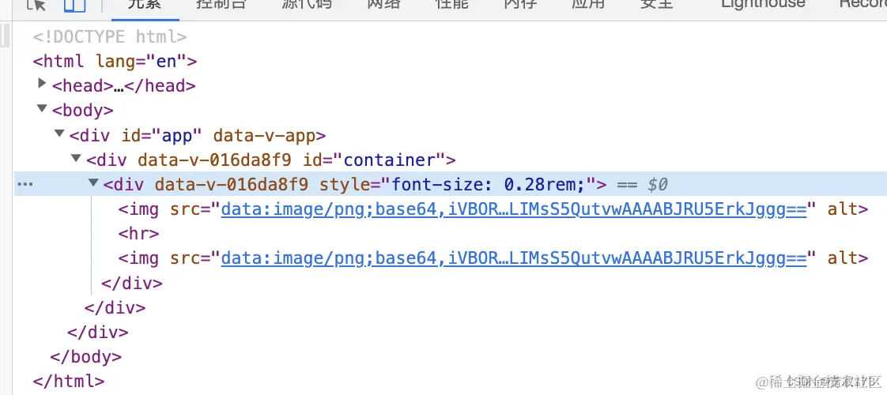Collapse the div id="app" node arrow
The height and width of the screenshot is (395, 887).
click(x=59, y=134)
